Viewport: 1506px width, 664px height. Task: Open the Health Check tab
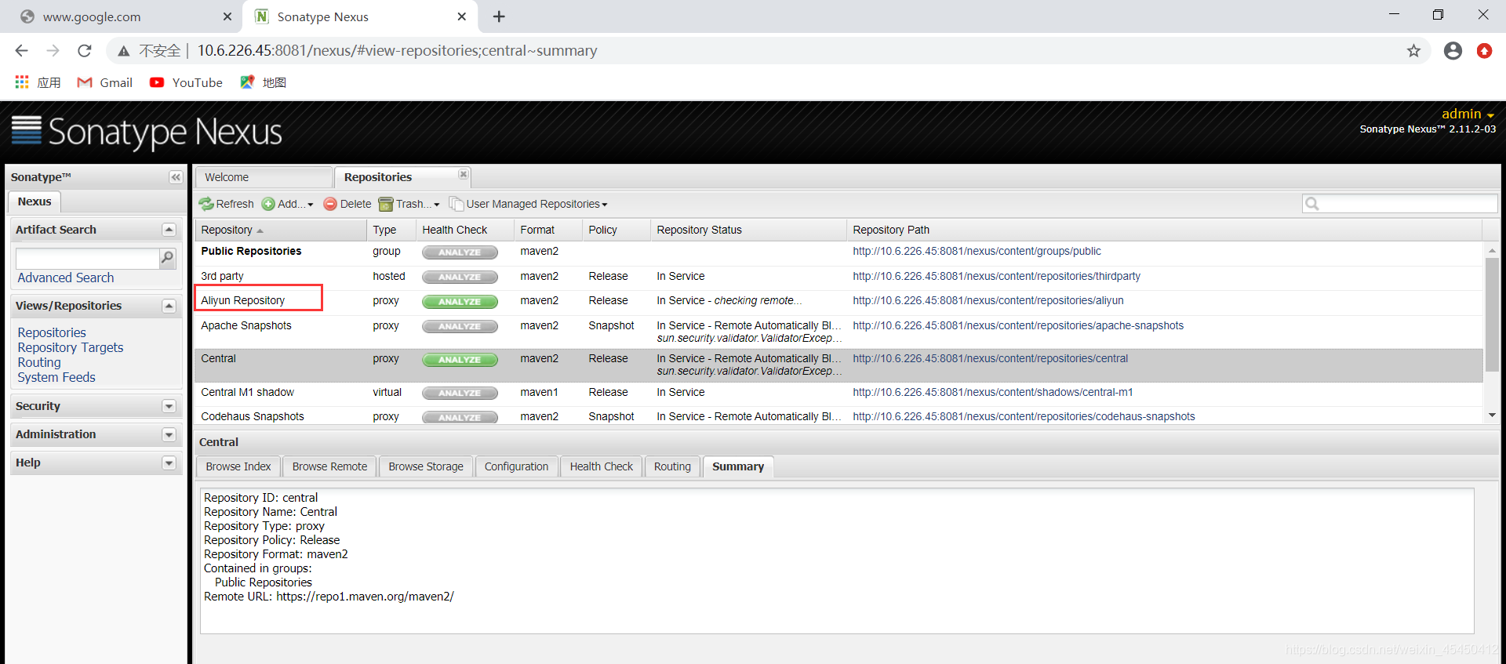pyautogui.click(x=602, y=466)
